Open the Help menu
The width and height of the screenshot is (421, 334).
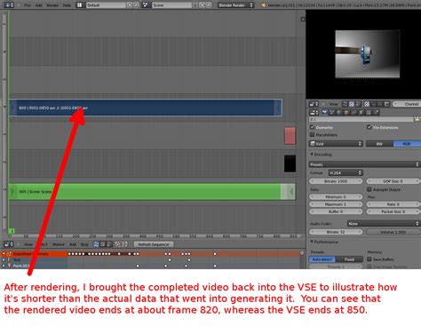click(x=67, y=5)
